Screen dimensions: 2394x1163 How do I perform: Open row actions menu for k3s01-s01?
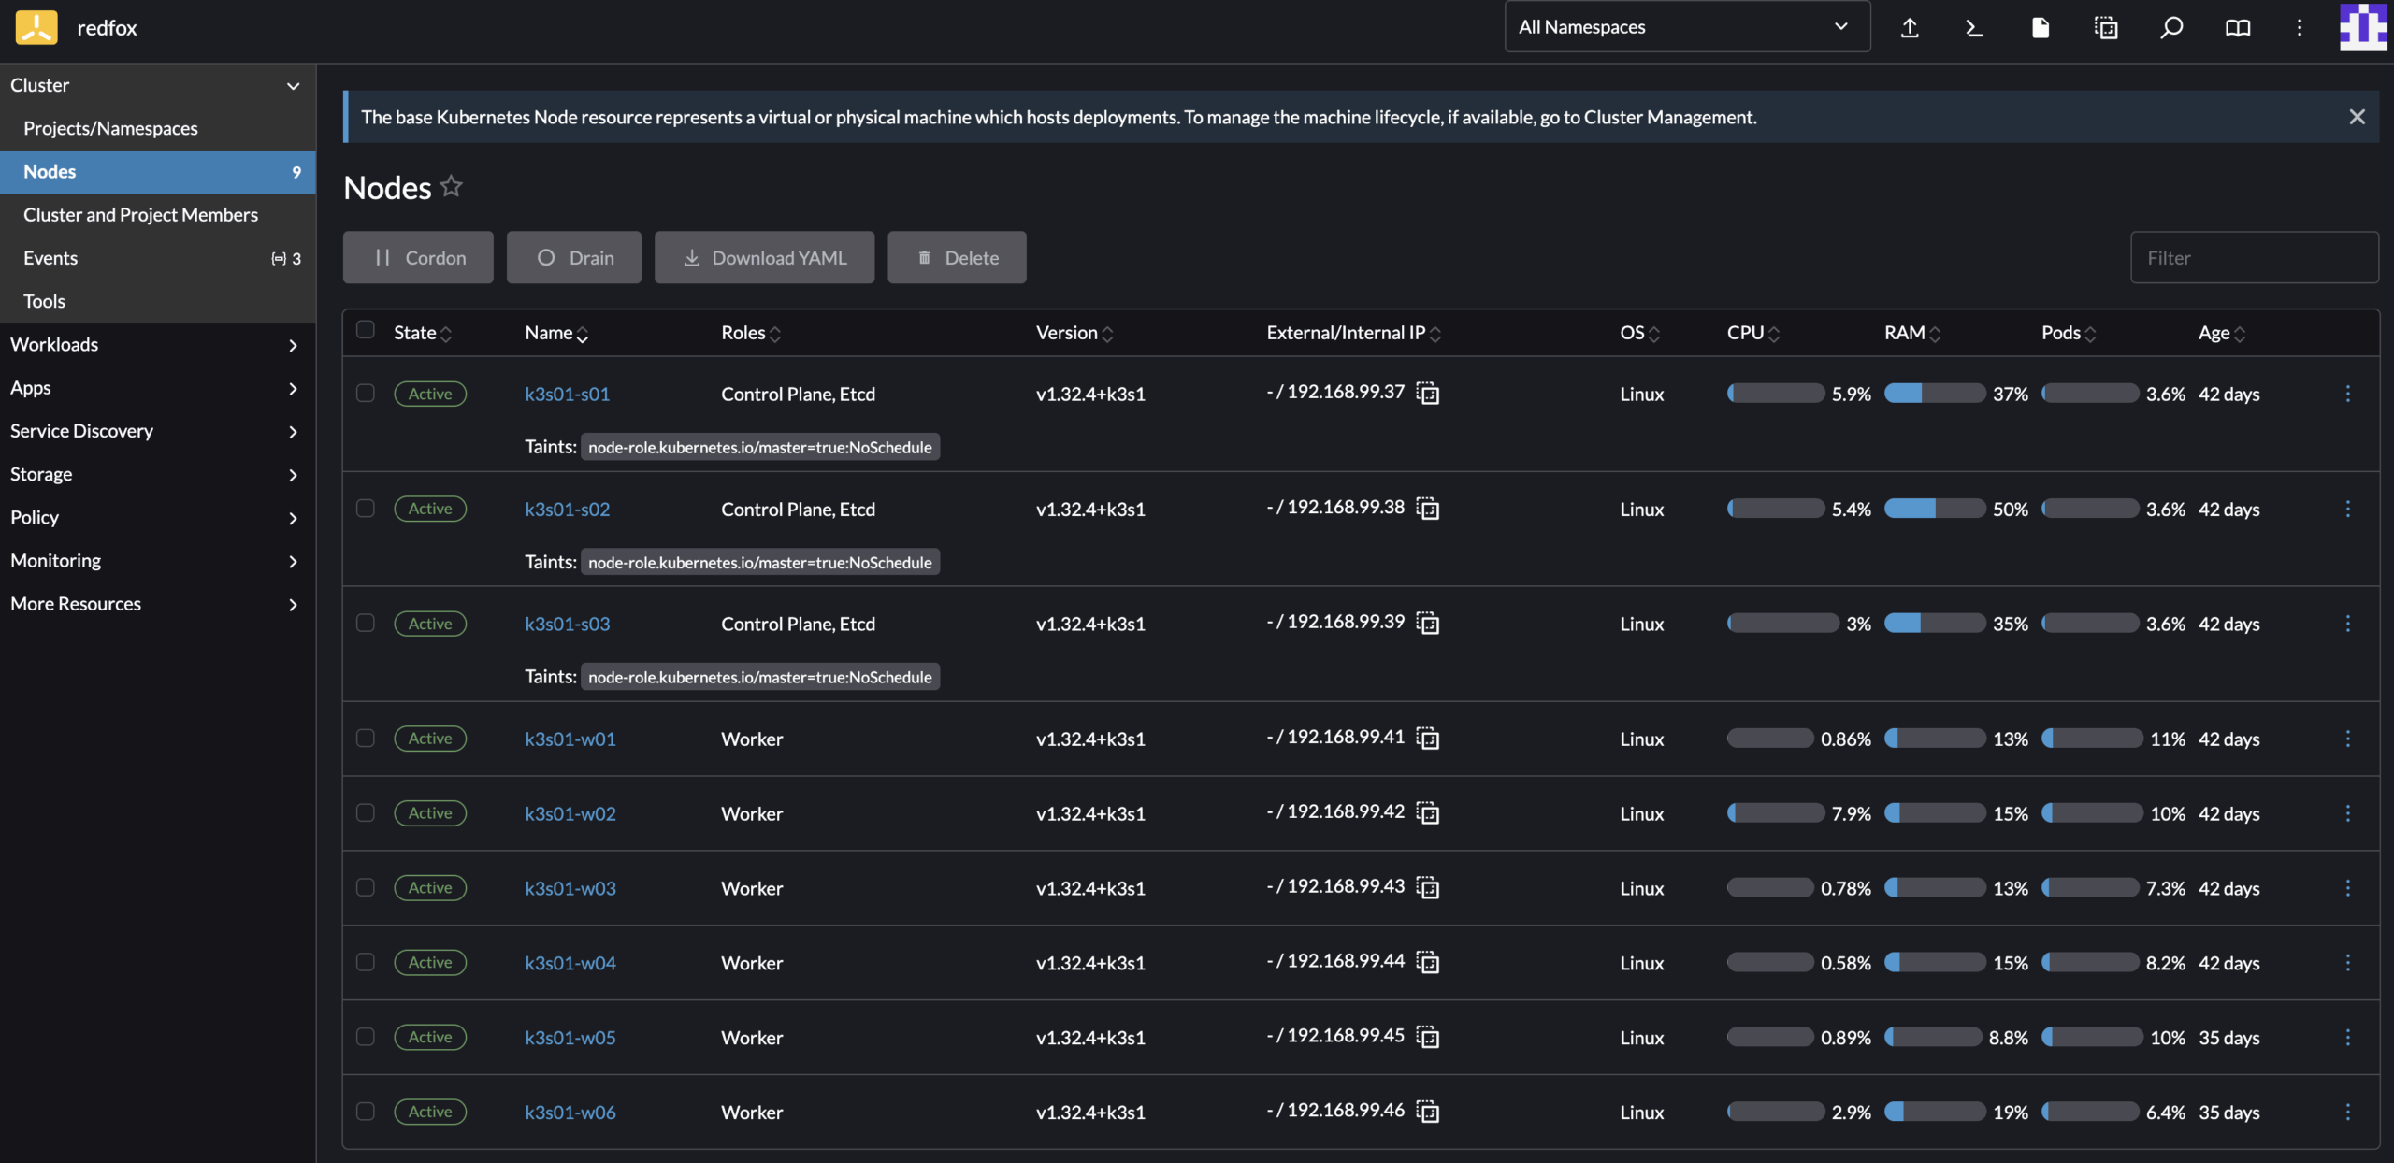point(2347,394)
